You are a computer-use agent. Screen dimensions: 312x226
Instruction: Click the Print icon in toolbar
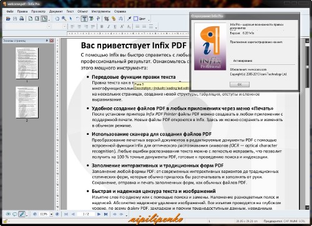(22, 19)
